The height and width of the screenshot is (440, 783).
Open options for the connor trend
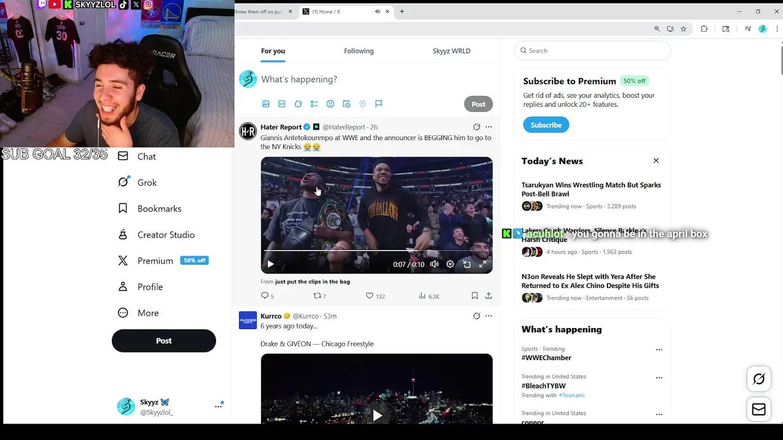point(659,414)
